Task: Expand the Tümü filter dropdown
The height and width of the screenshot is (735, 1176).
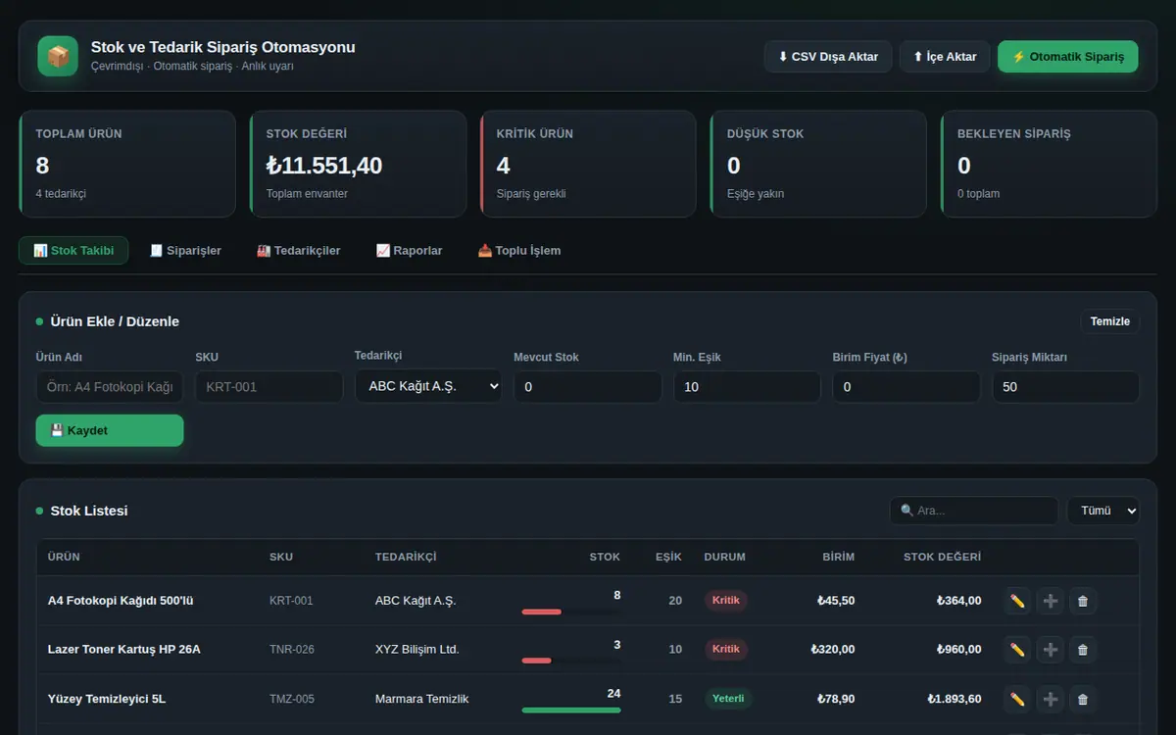Action: point(1103,511)
